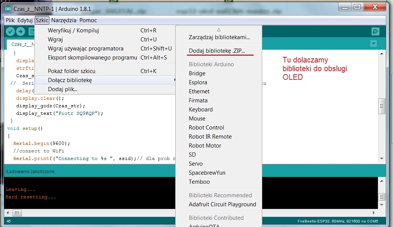393x227 pixels.
Task: Open the Narzędzia menu
Action: (64, 20)
